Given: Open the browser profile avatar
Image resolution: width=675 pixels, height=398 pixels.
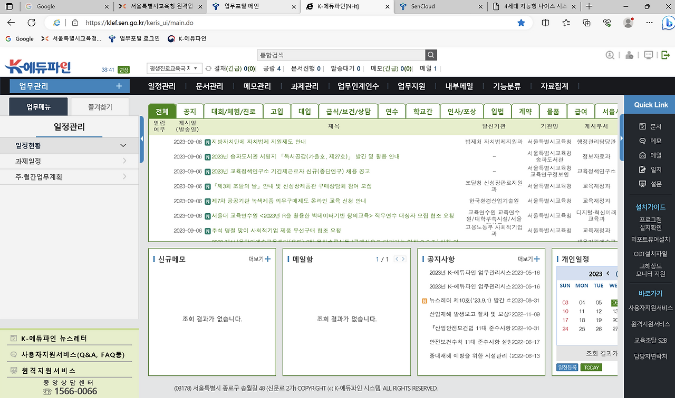Looking at the screenshot, I should (628, 23).
